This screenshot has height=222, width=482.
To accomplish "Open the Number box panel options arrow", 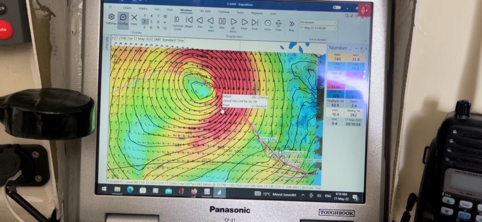I will tap(356, 48).
